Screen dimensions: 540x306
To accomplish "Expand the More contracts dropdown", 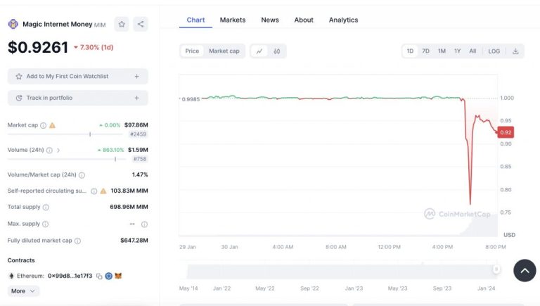I will coord(23,291).
